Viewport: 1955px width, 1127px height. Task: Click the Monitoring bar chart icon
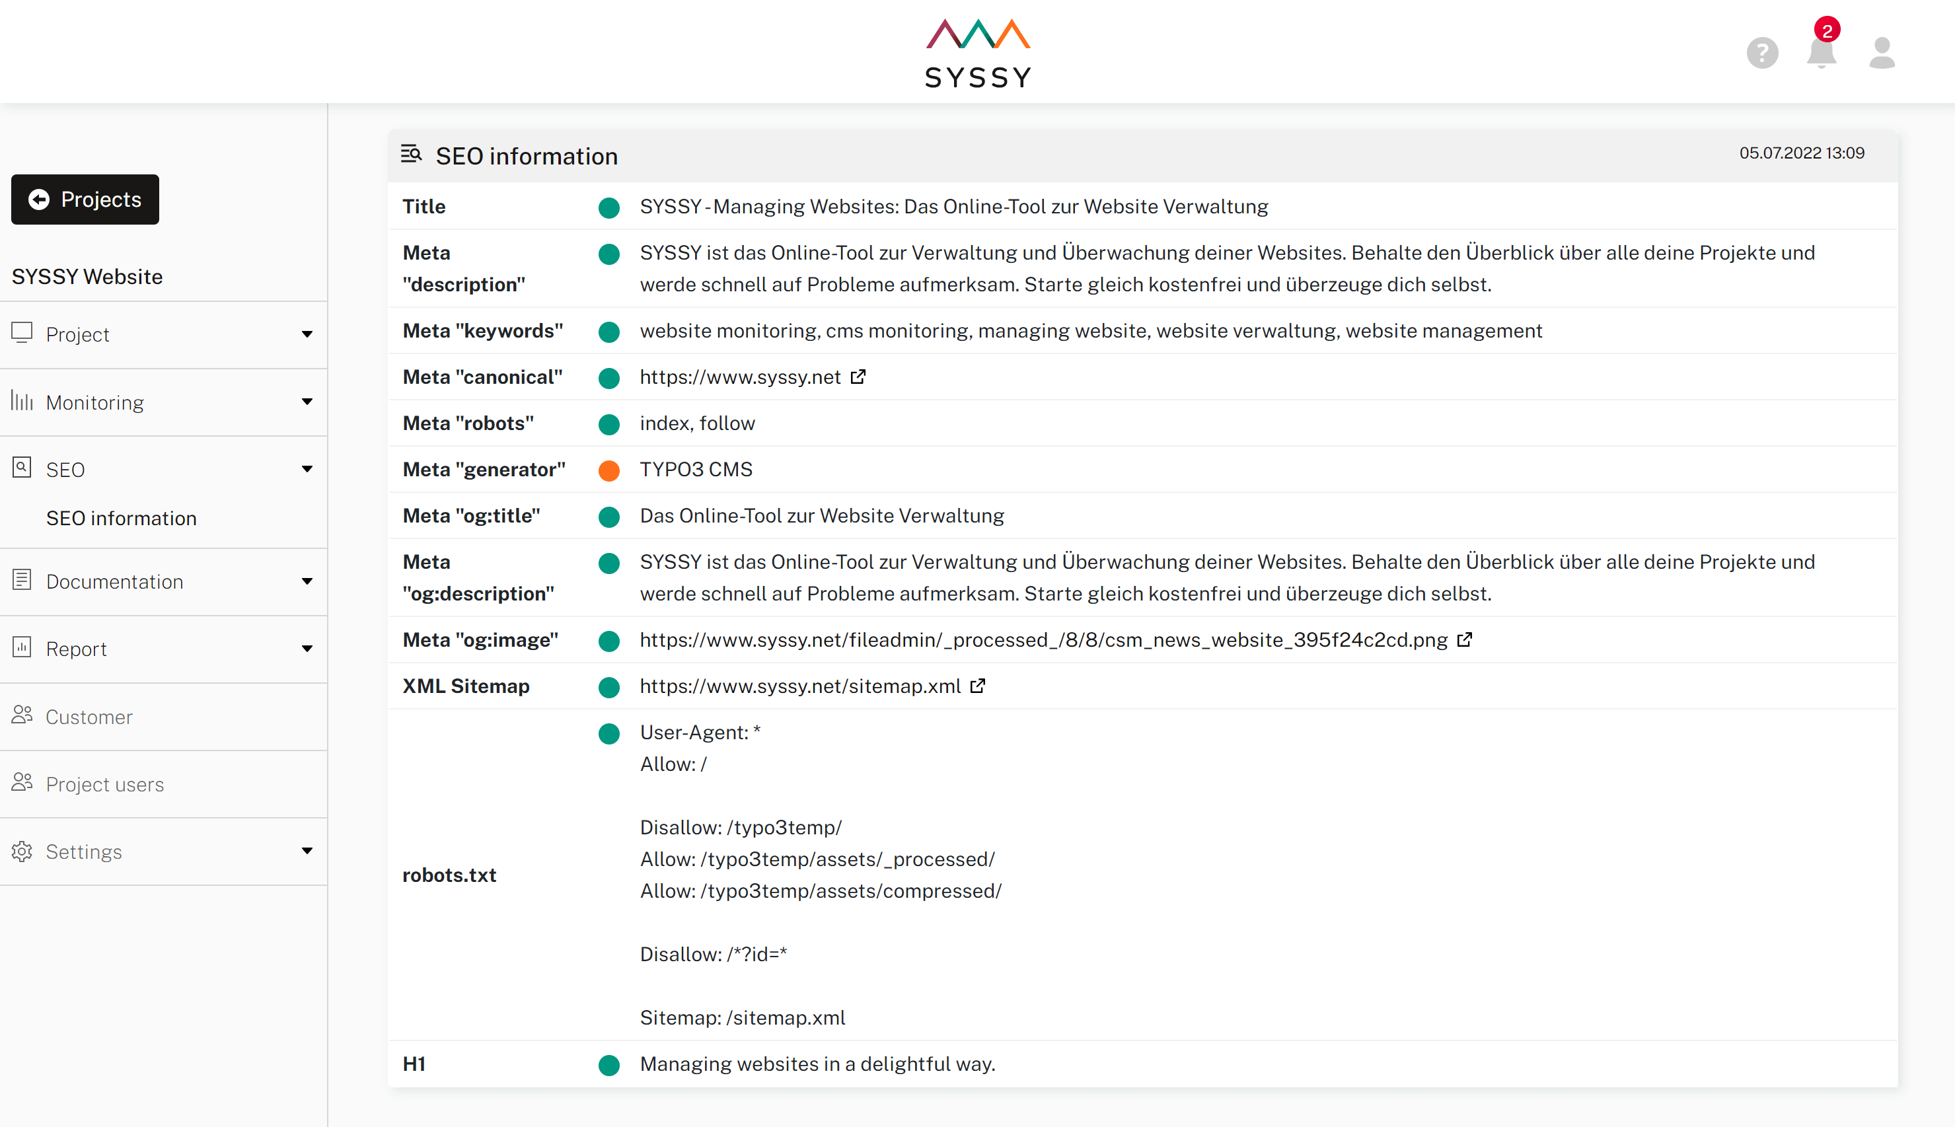[x=21, y=401]
